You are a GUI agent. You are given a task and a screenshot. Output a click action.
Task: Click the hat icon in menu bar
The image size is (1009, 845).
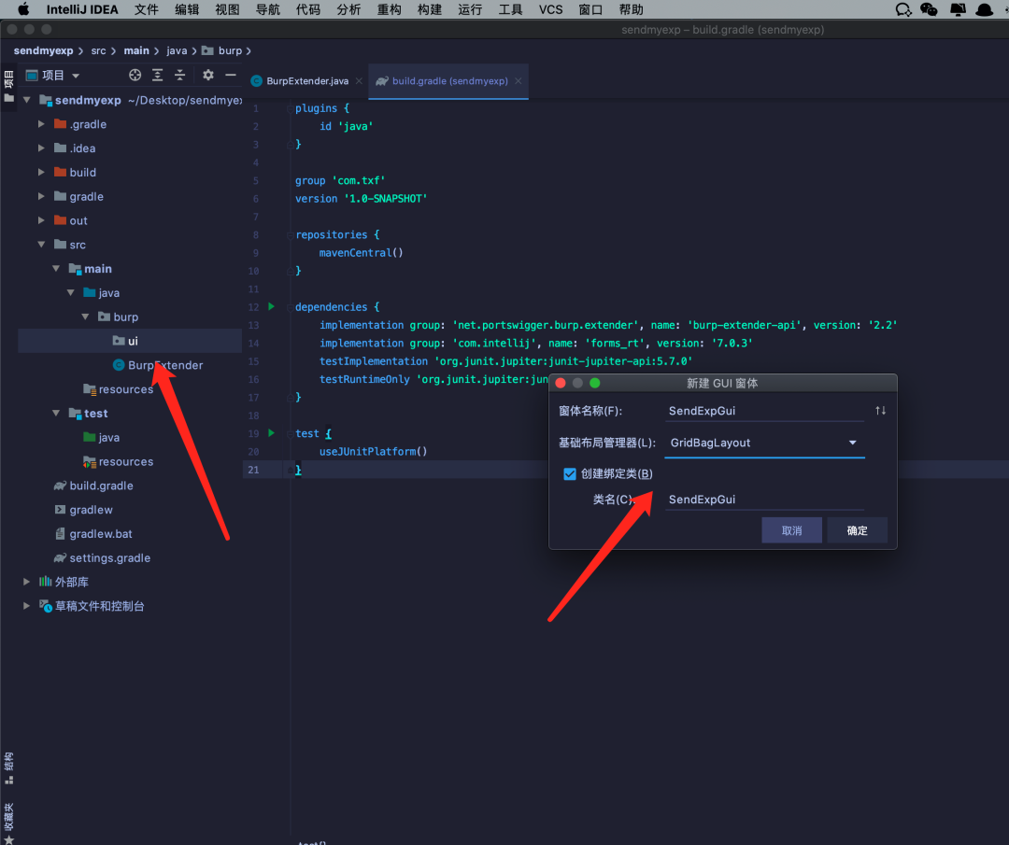click(985, 9)
